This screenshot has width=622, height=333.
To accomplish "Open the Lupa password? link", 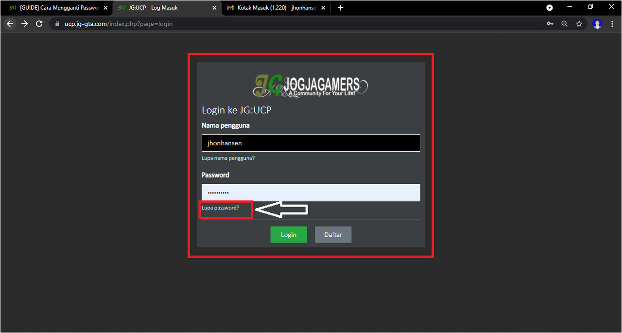I will (221, 208).
